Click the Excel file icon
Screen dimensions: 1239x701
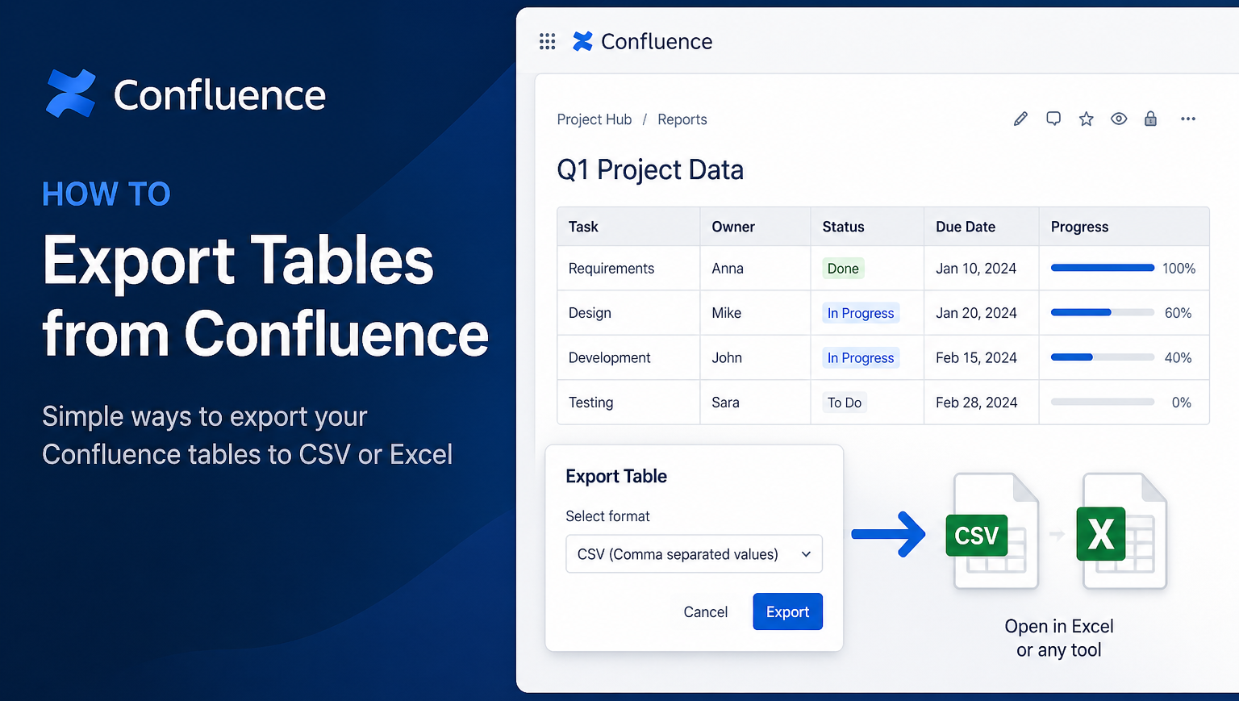click(1102, 533)
